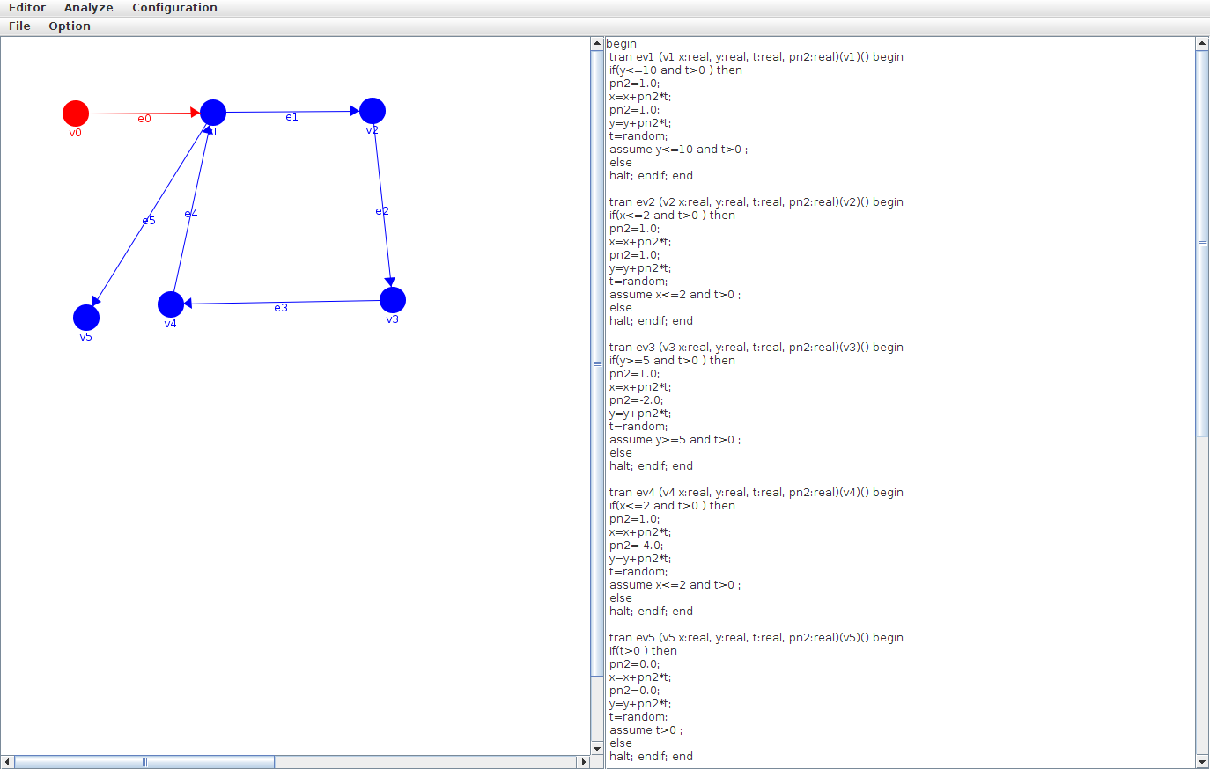Open the File menu
The image size is (1210, 769).
19,26
